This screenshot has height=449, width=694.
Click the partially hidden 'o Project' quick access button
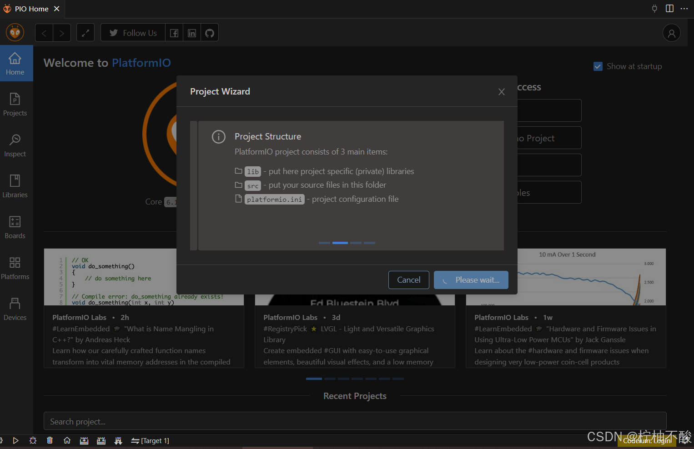(549, 138)
